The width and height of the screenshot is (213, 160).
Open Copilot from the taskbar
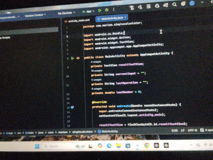[x=100, y=146]
